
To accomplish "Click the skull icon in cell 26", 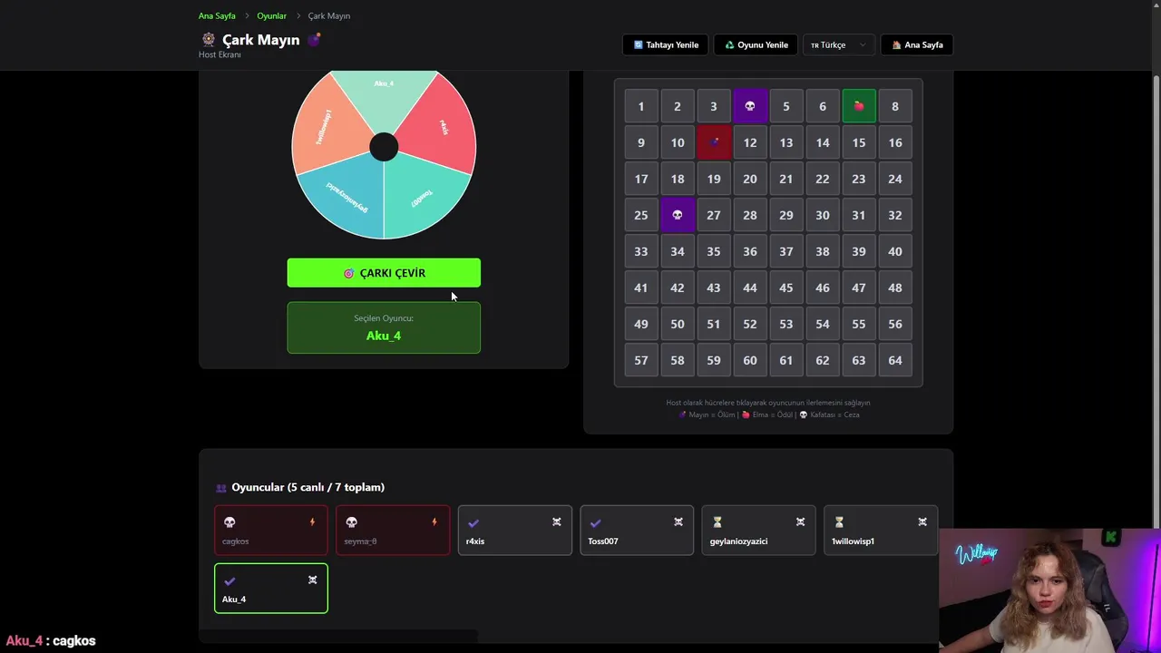I will click(x=678, y=215).
